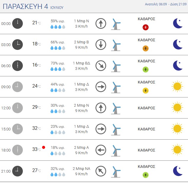Click the humidity droplets at 15:00
This screenshot has width=188, height=183.
tap(58, 132)
